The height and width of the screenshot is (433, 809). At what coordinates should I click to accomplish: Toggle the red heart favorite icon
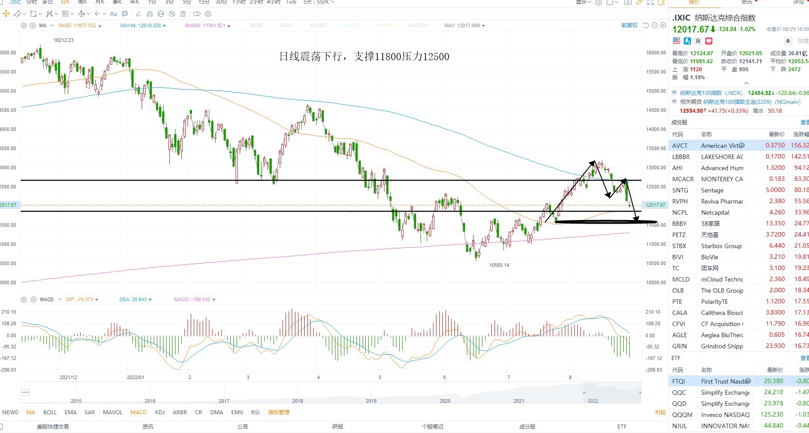(x=709, y=41)
